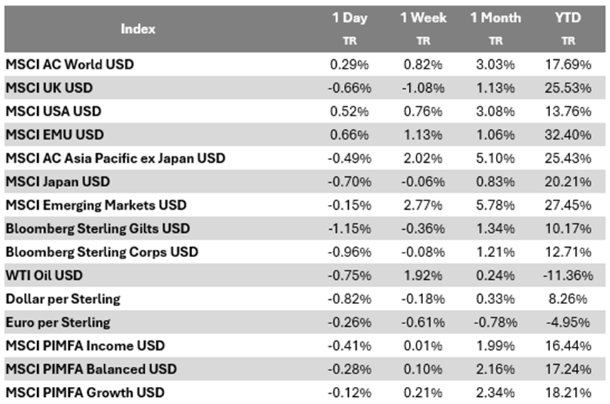Click the YTD column header
This screenshot has height=404, width=610.
click(569, 18)
